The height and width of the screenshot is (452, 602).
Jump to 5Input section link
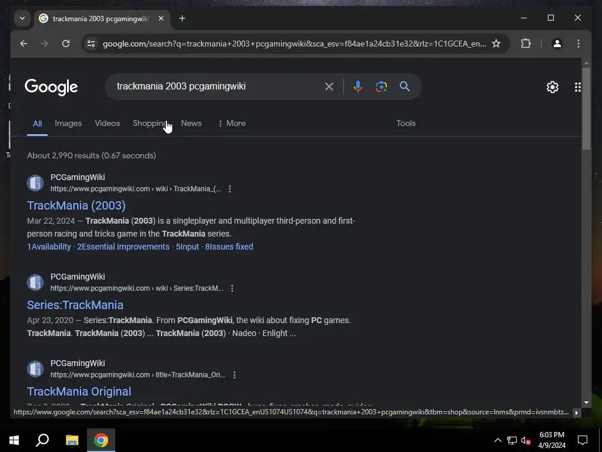pos(188,247)
